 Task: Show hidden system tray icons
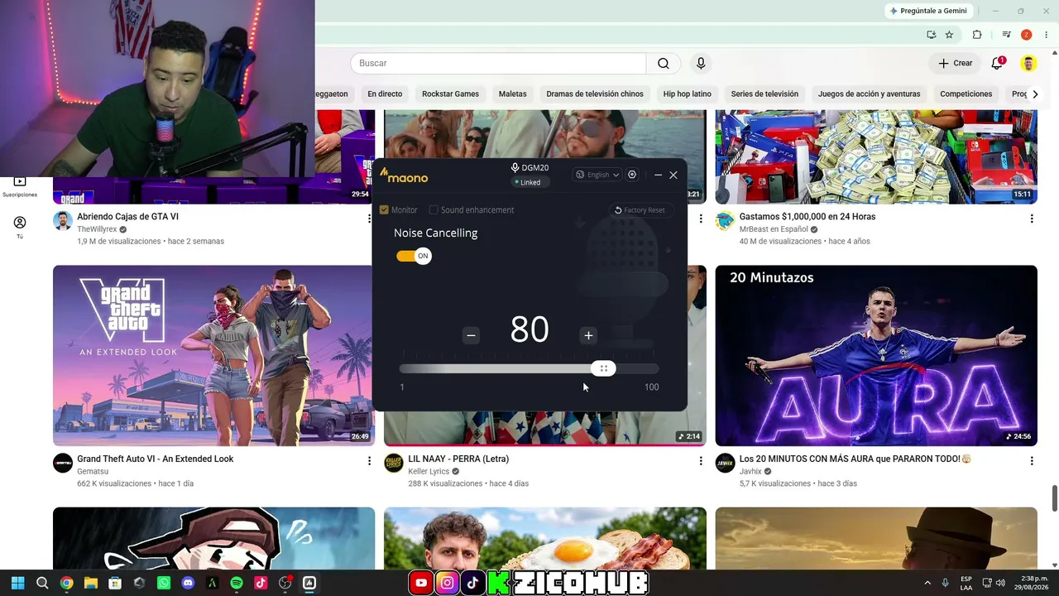tap(927, 583)
